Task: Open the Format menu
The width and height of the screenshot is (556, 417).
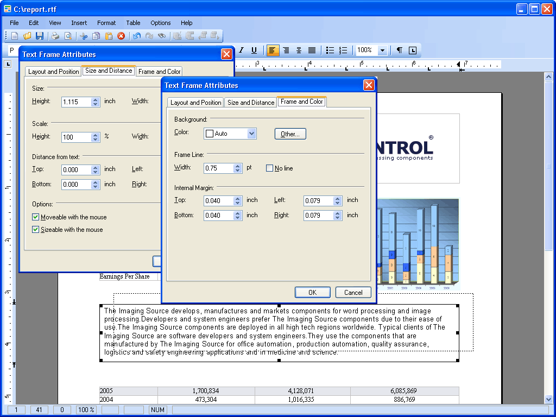Action: click(106, 23)
